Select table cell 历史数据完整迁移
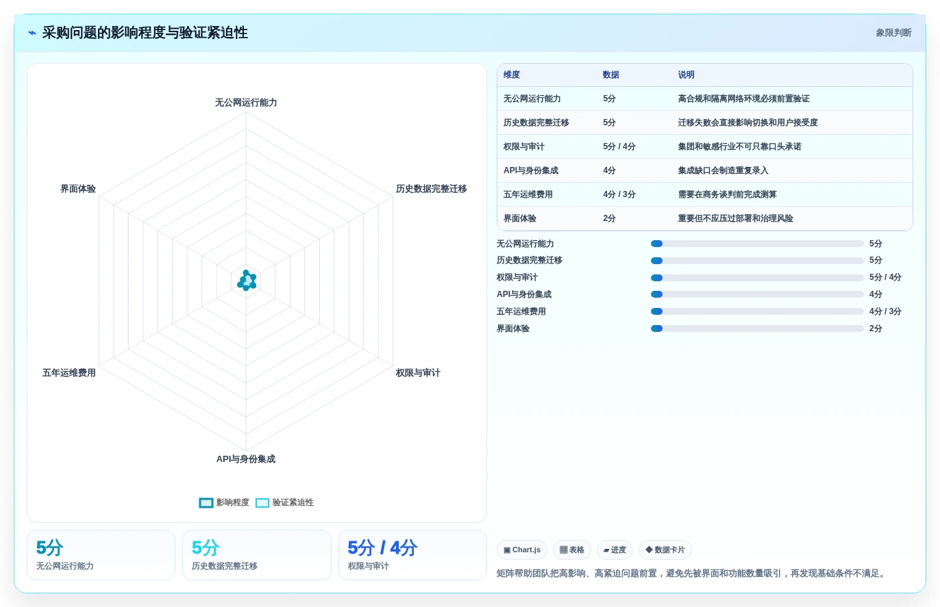 tap(536, 122)
